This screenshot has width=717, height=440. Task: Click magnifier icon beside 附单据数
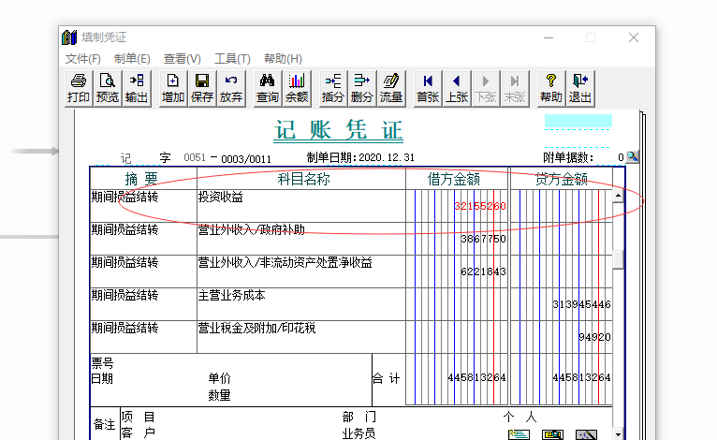pos(633,157)
